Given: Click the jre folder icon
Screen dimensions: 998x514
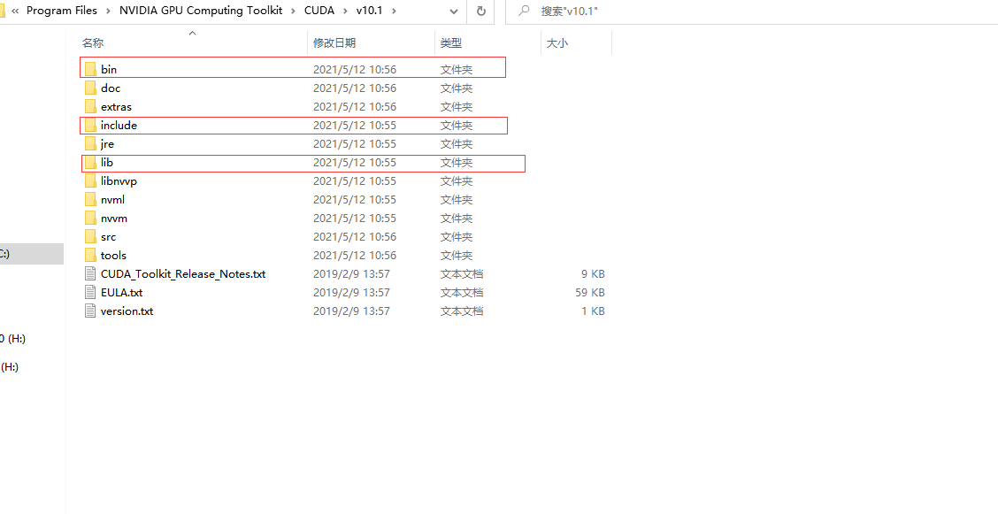Looking at the screenshot, I should coord(90,144).
